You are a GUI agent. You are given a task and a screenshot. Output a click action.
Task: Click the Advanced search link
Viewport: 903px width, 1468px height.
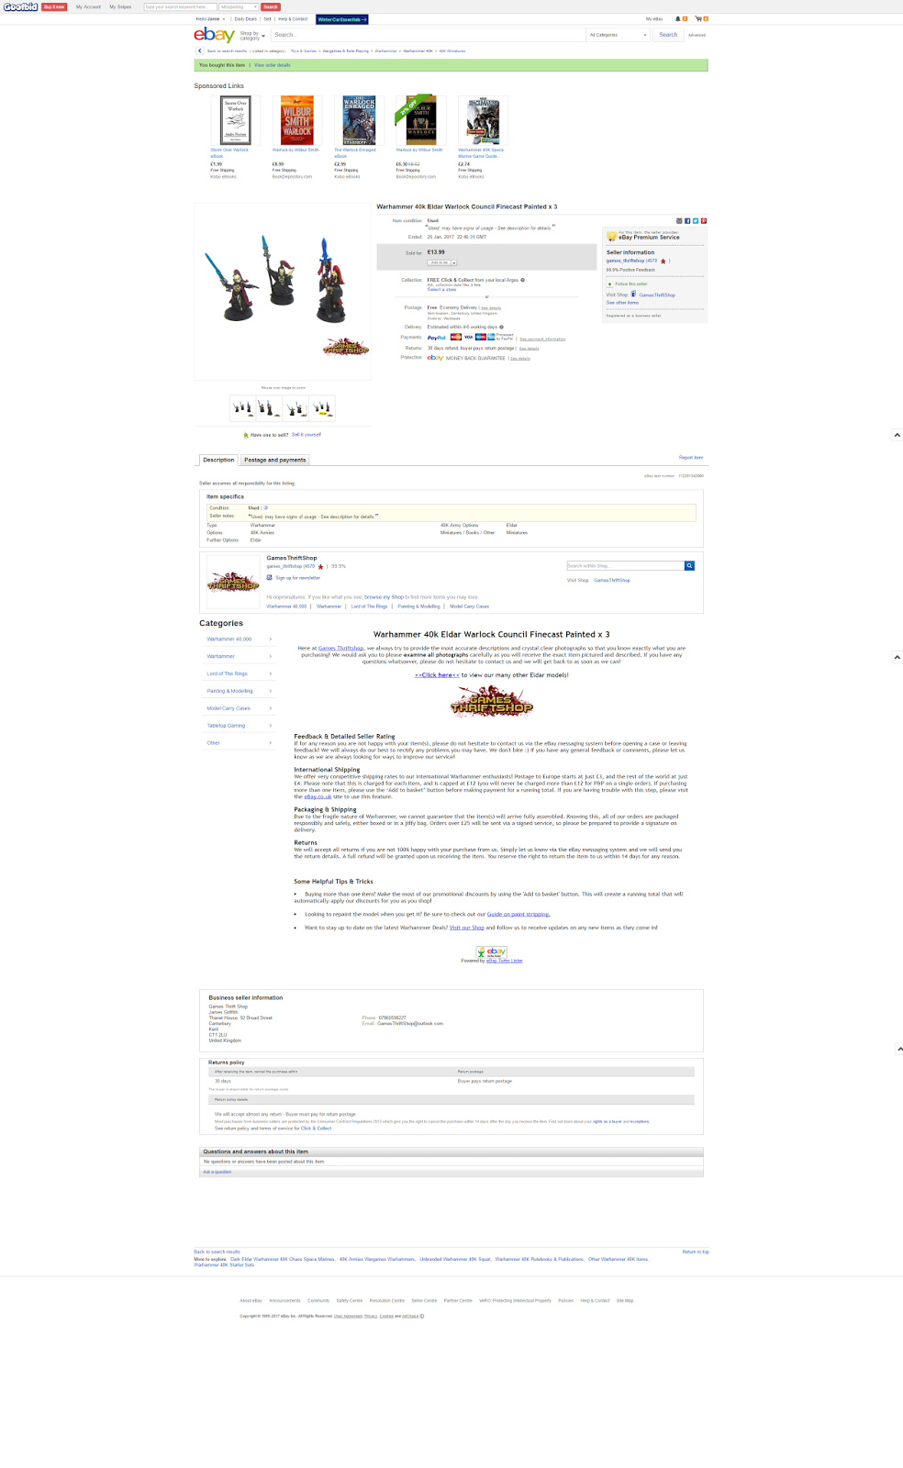point(697,35)
